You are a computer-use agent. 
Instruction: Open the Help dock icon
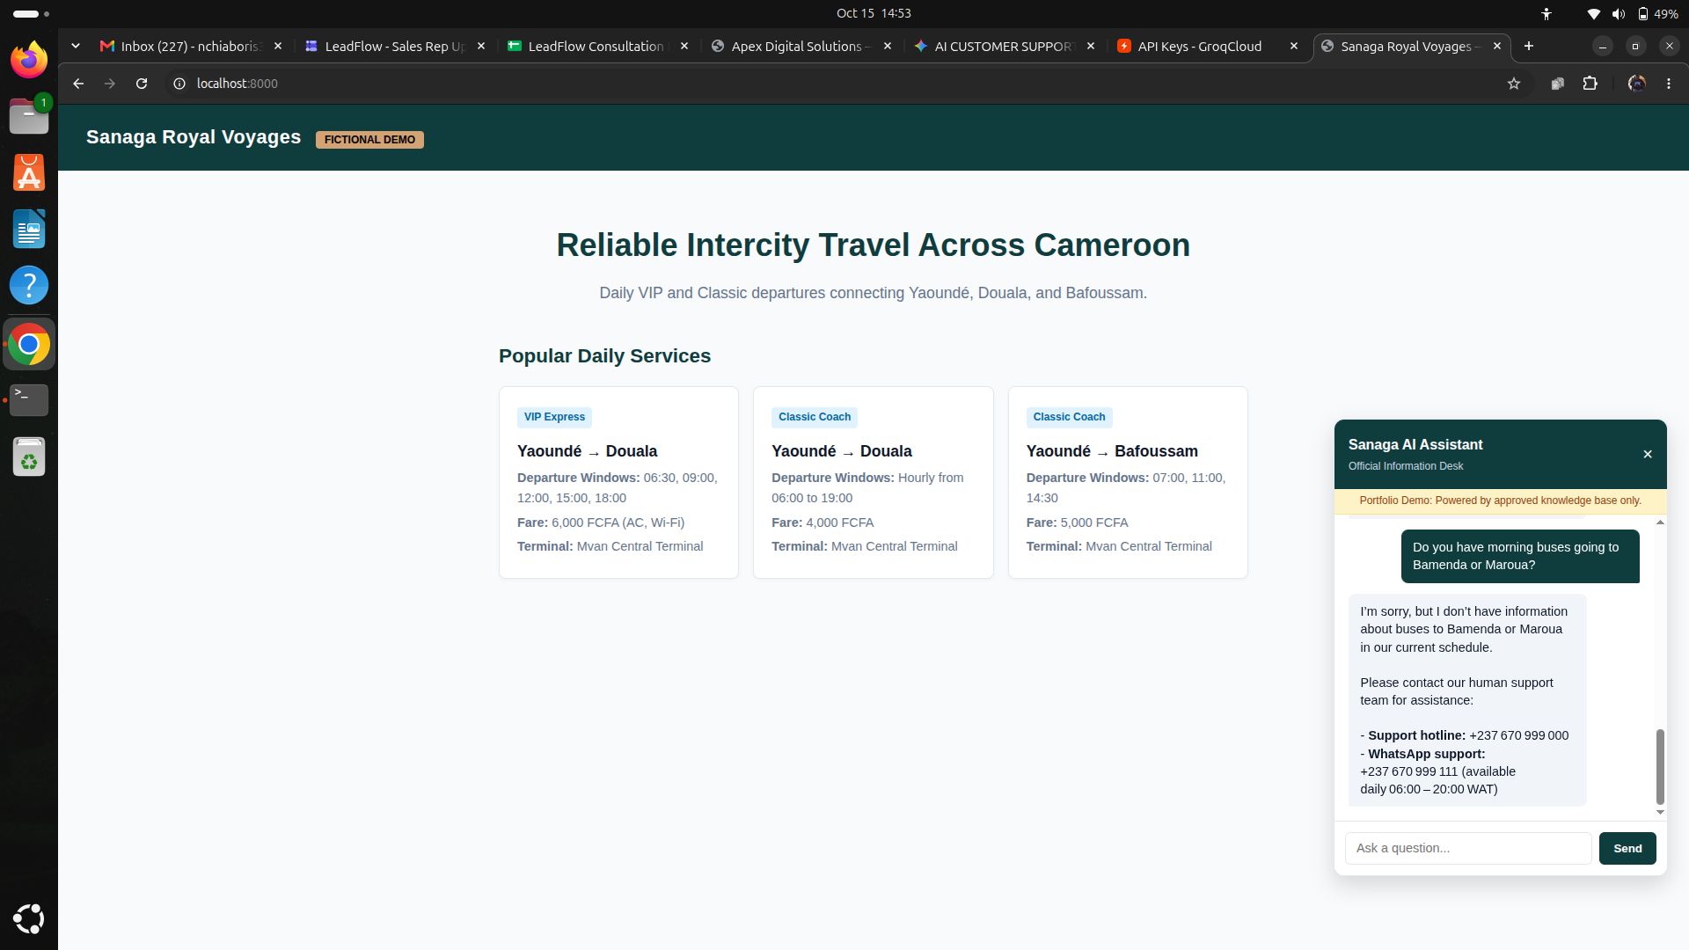(29, 285)
